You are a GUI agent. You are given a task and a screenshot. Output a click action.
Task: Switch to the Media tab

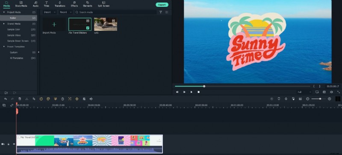[x=6, y=4]
